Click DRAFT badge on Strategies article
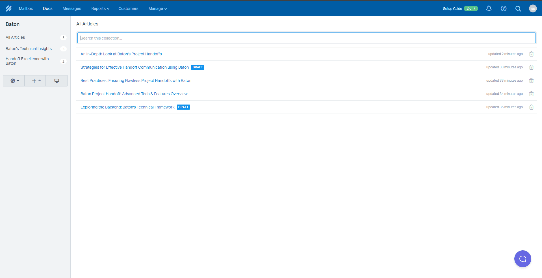 click(x=198, y=67)
